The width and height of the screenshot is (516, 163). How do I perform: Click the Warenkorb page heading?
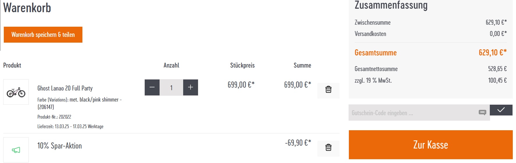pos(27,8)
